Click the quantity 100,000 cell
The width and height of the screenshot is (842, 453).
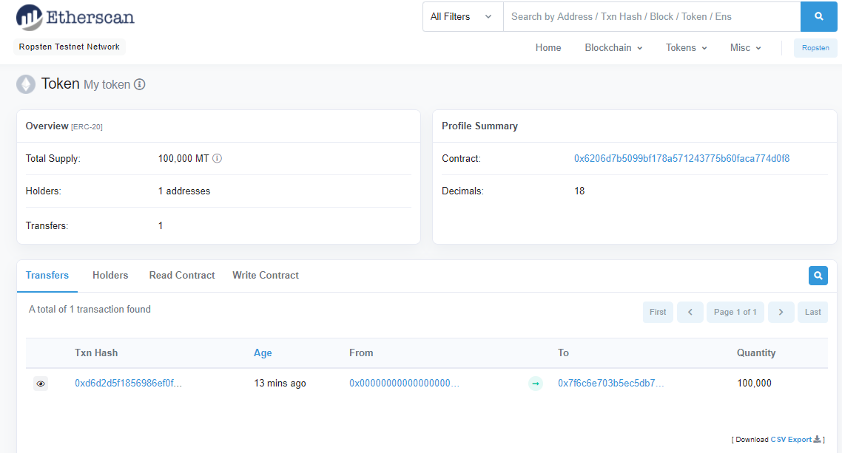click(754, 383)
